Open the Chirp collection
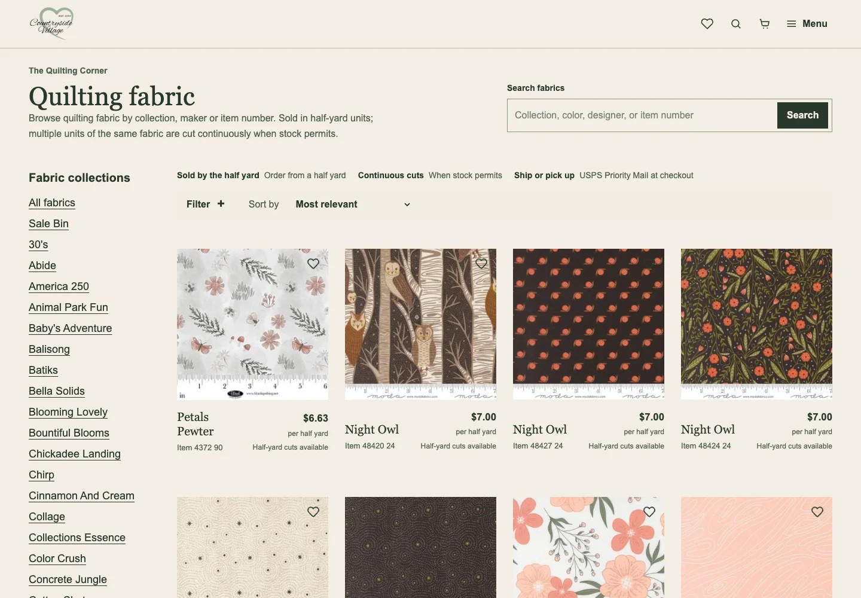The width and height of the screenshot is (861, 598). [x=41, y=475]
